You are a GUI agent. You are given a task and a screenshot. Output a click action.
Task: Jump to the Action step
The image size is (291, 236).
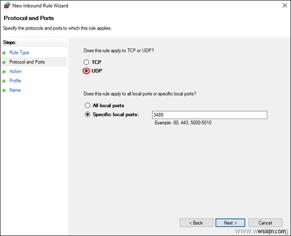tap(15, 71)
